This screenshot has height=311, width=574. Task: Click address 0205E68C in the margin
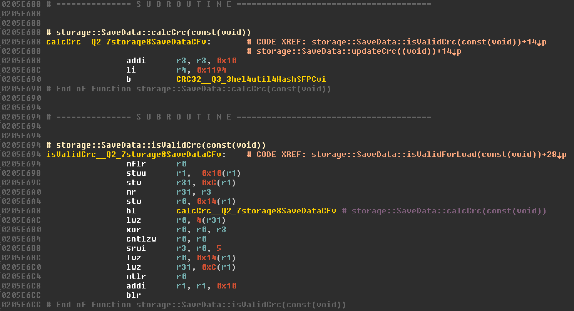coord(21,70)
